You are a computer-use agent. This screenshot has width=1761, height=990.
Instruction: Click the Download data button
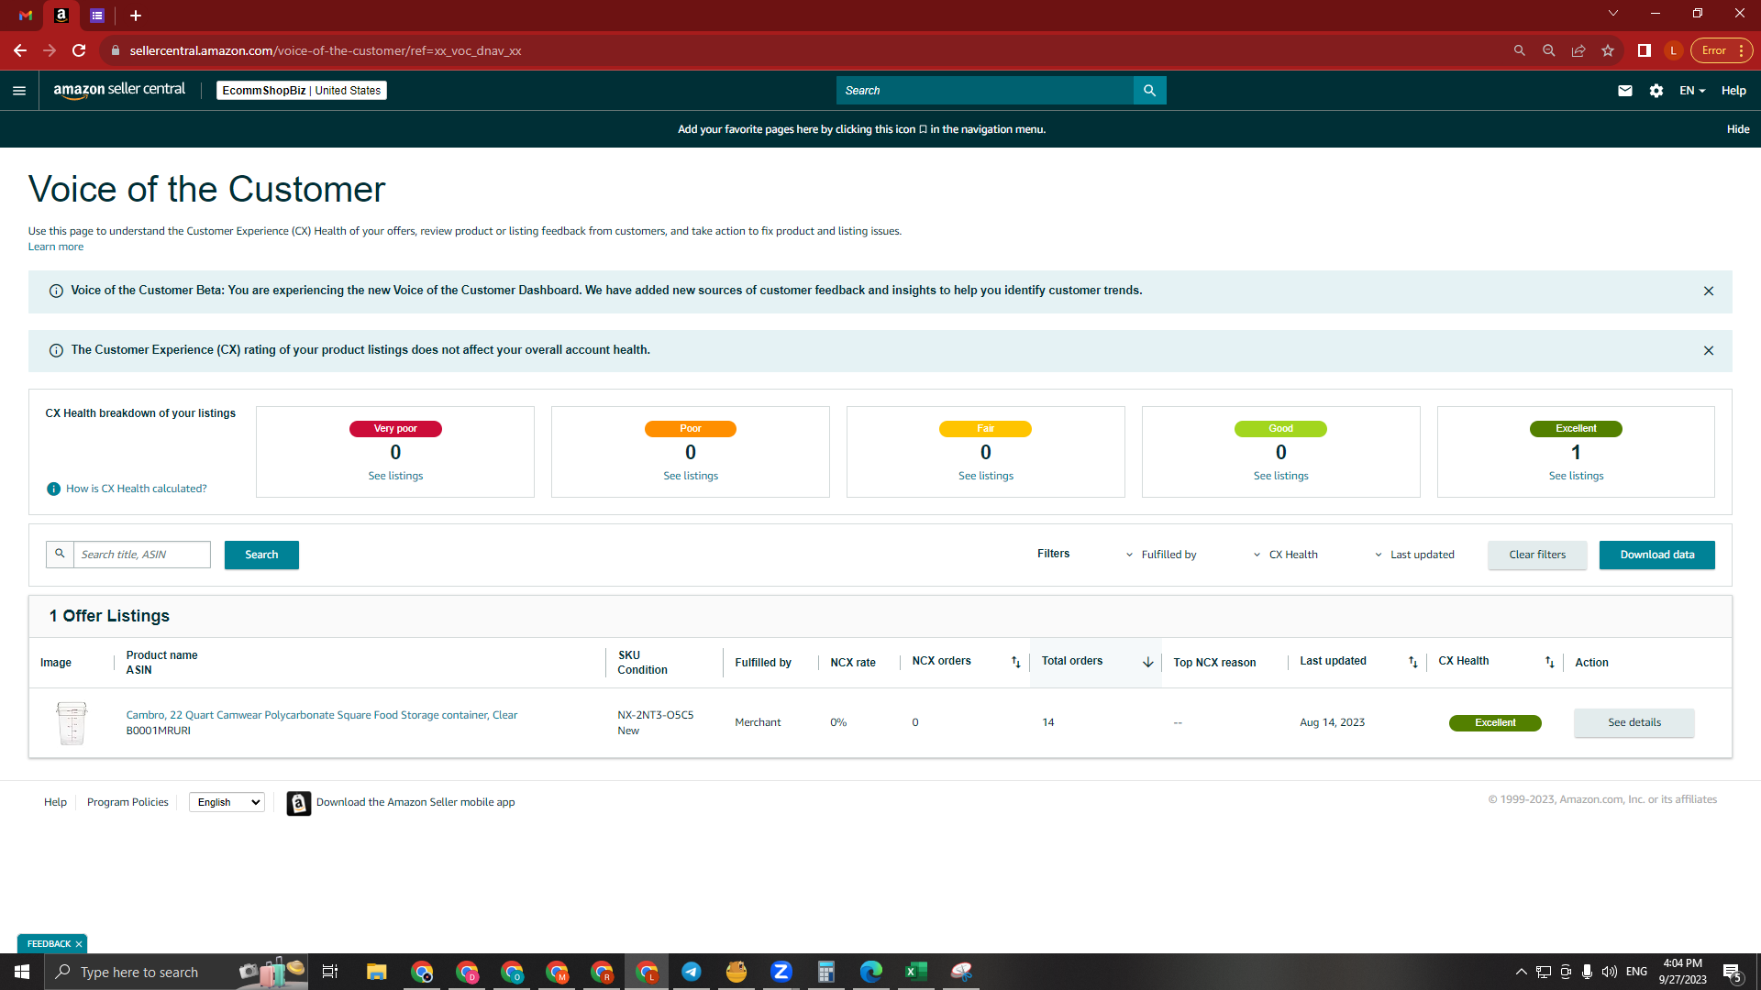[x=1656, y=555]
